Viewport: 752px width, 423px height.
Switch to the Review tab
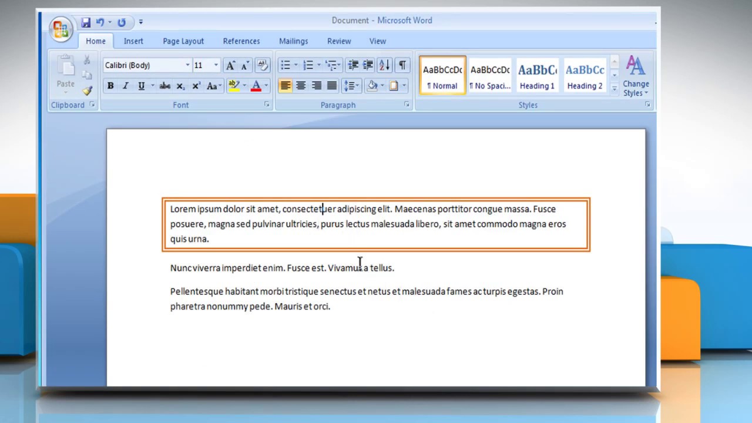(x=339, y=41)
